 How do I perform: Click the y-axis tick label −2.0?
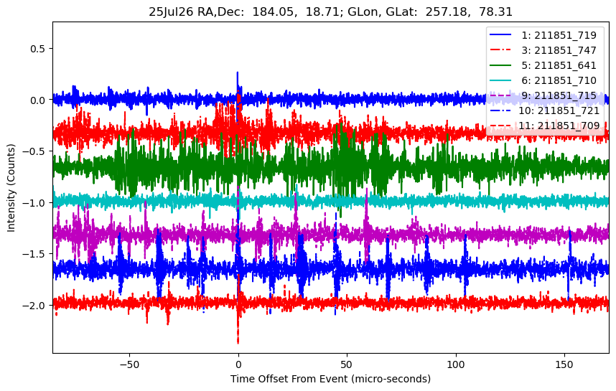[x=33, y=306]
